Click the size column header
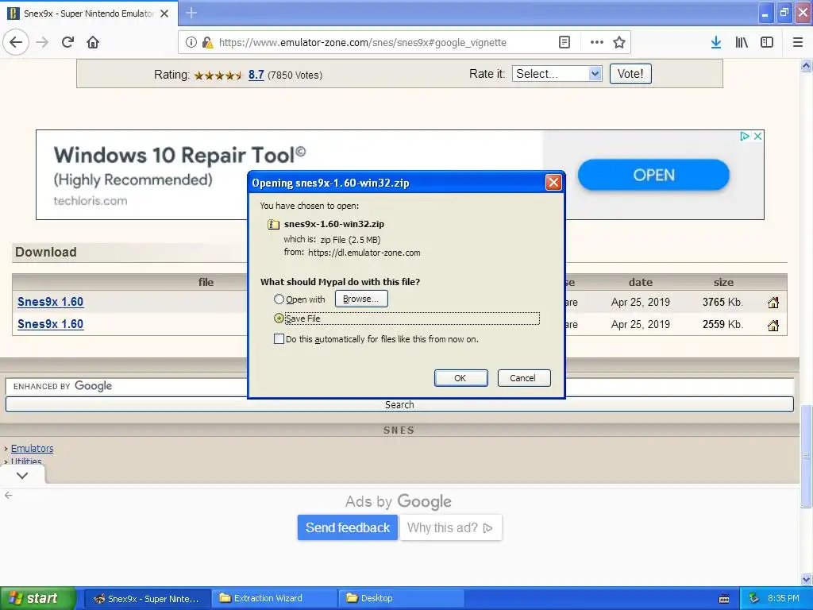 click(x=723, y=282)
